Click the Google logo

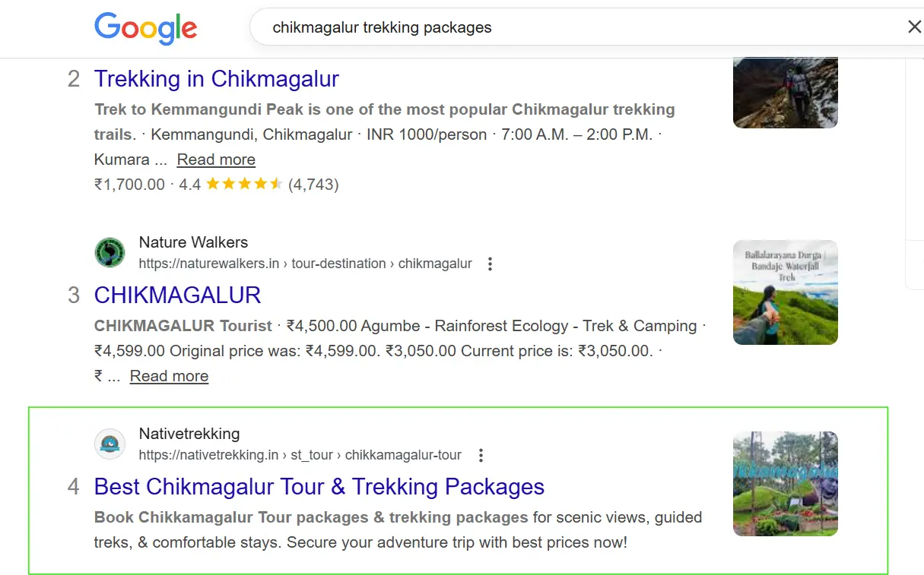click(145, 28)
